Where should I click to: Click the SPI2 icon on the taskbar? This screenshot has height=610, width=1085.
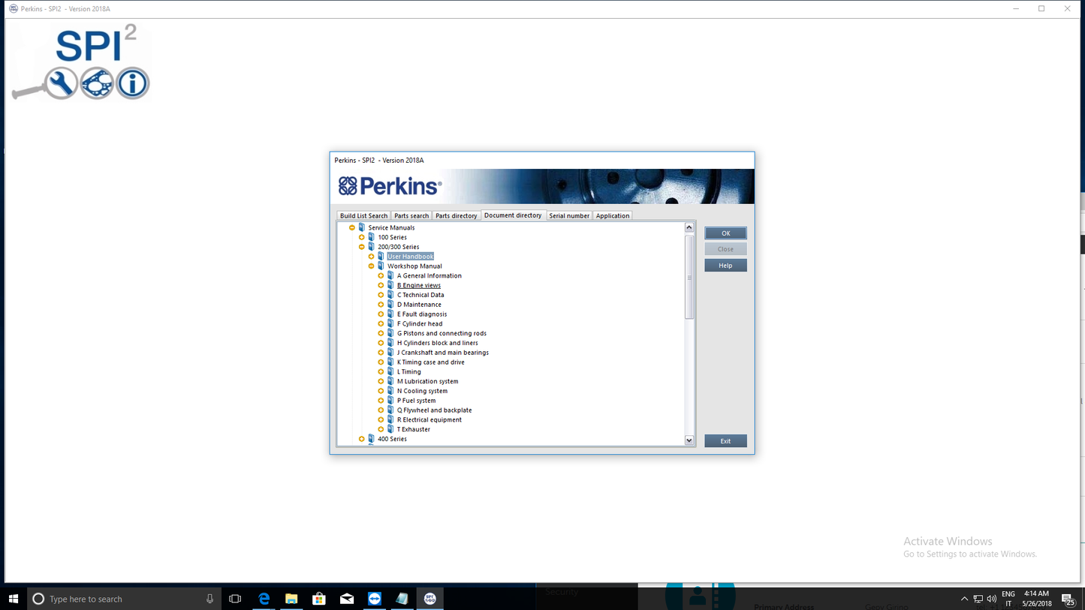[429, 598]
